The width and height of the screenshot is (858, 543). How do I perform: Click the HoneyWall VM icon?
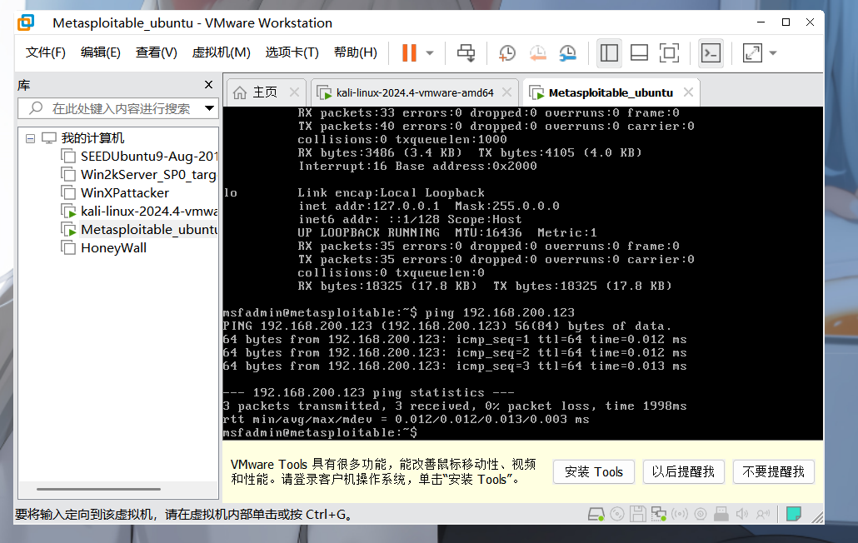coord(68,247)
